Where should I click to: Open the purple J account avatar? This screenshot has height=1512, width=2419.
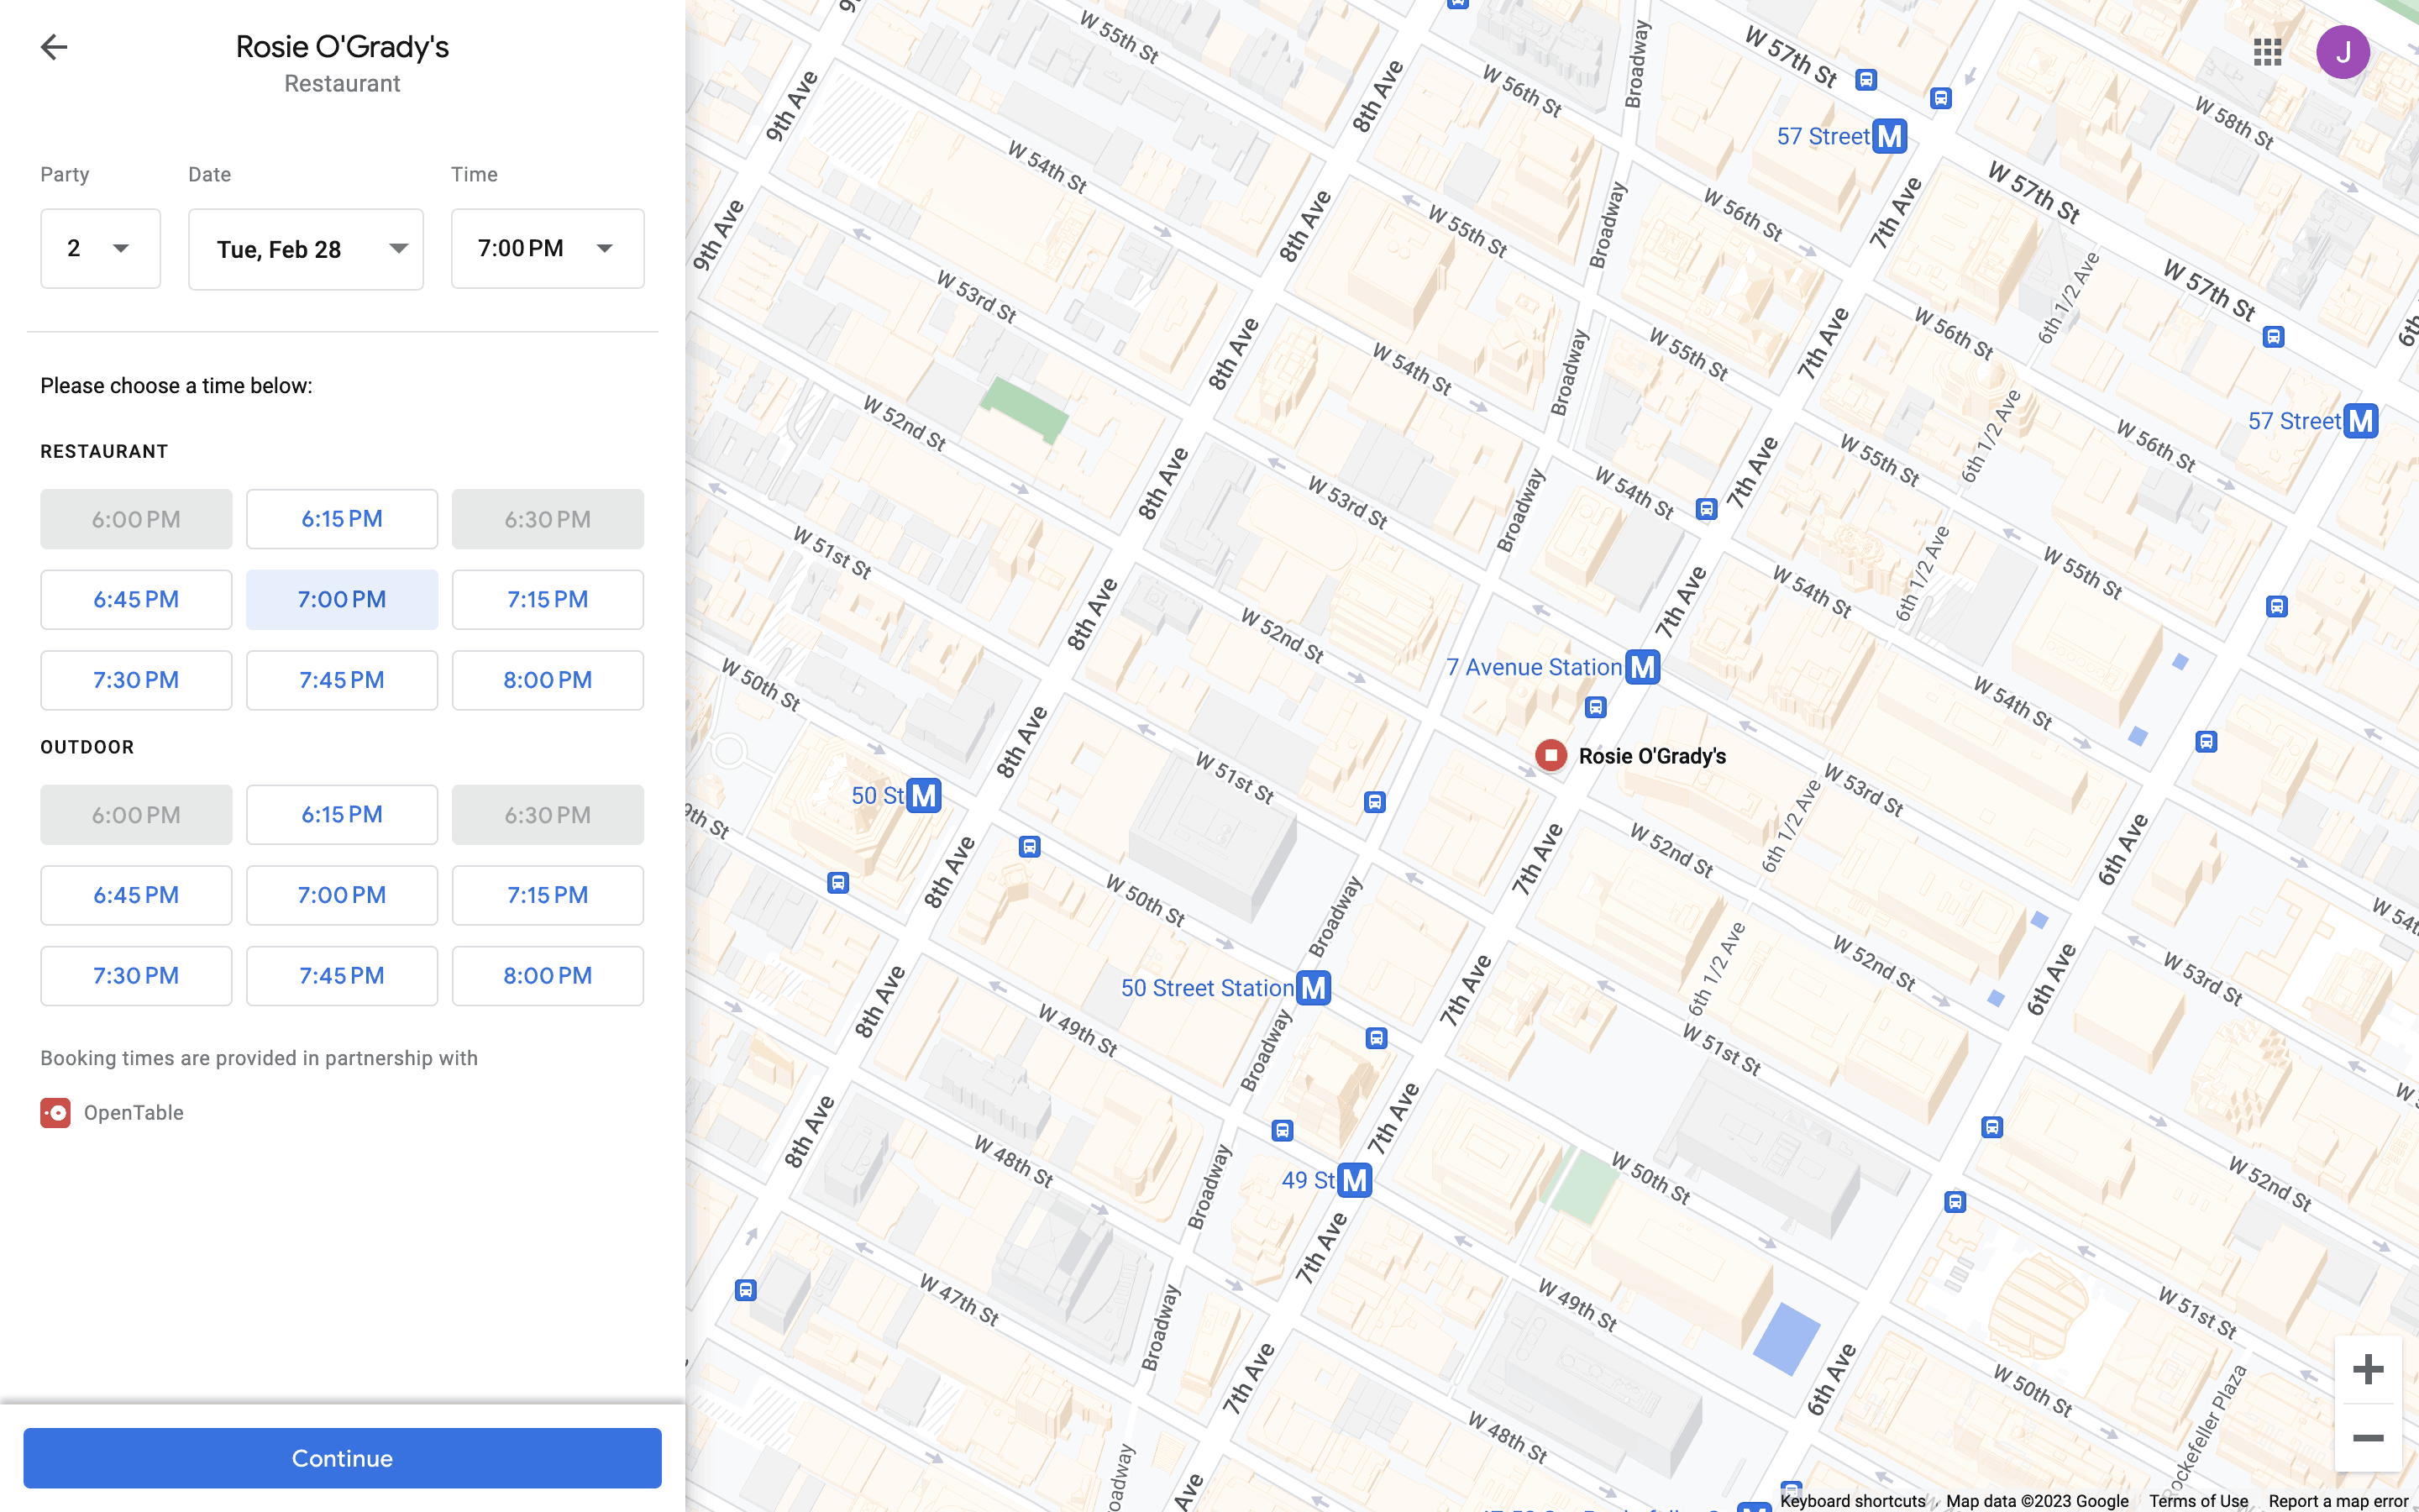click(x=2342, y=52)
